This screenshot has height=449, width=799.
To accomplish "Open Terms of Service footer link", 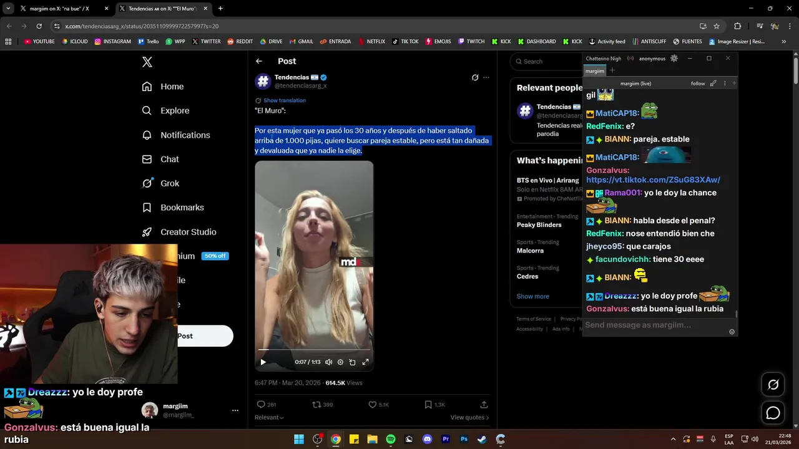I will click(x=534, y=319).
